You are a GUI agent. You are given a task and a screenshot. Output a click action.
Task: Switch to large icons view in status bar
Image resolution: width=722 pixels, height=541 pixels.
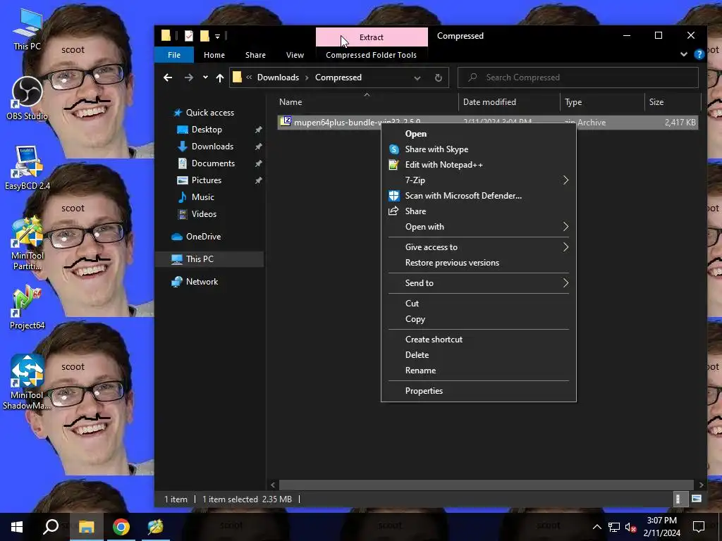pos(697,499)
